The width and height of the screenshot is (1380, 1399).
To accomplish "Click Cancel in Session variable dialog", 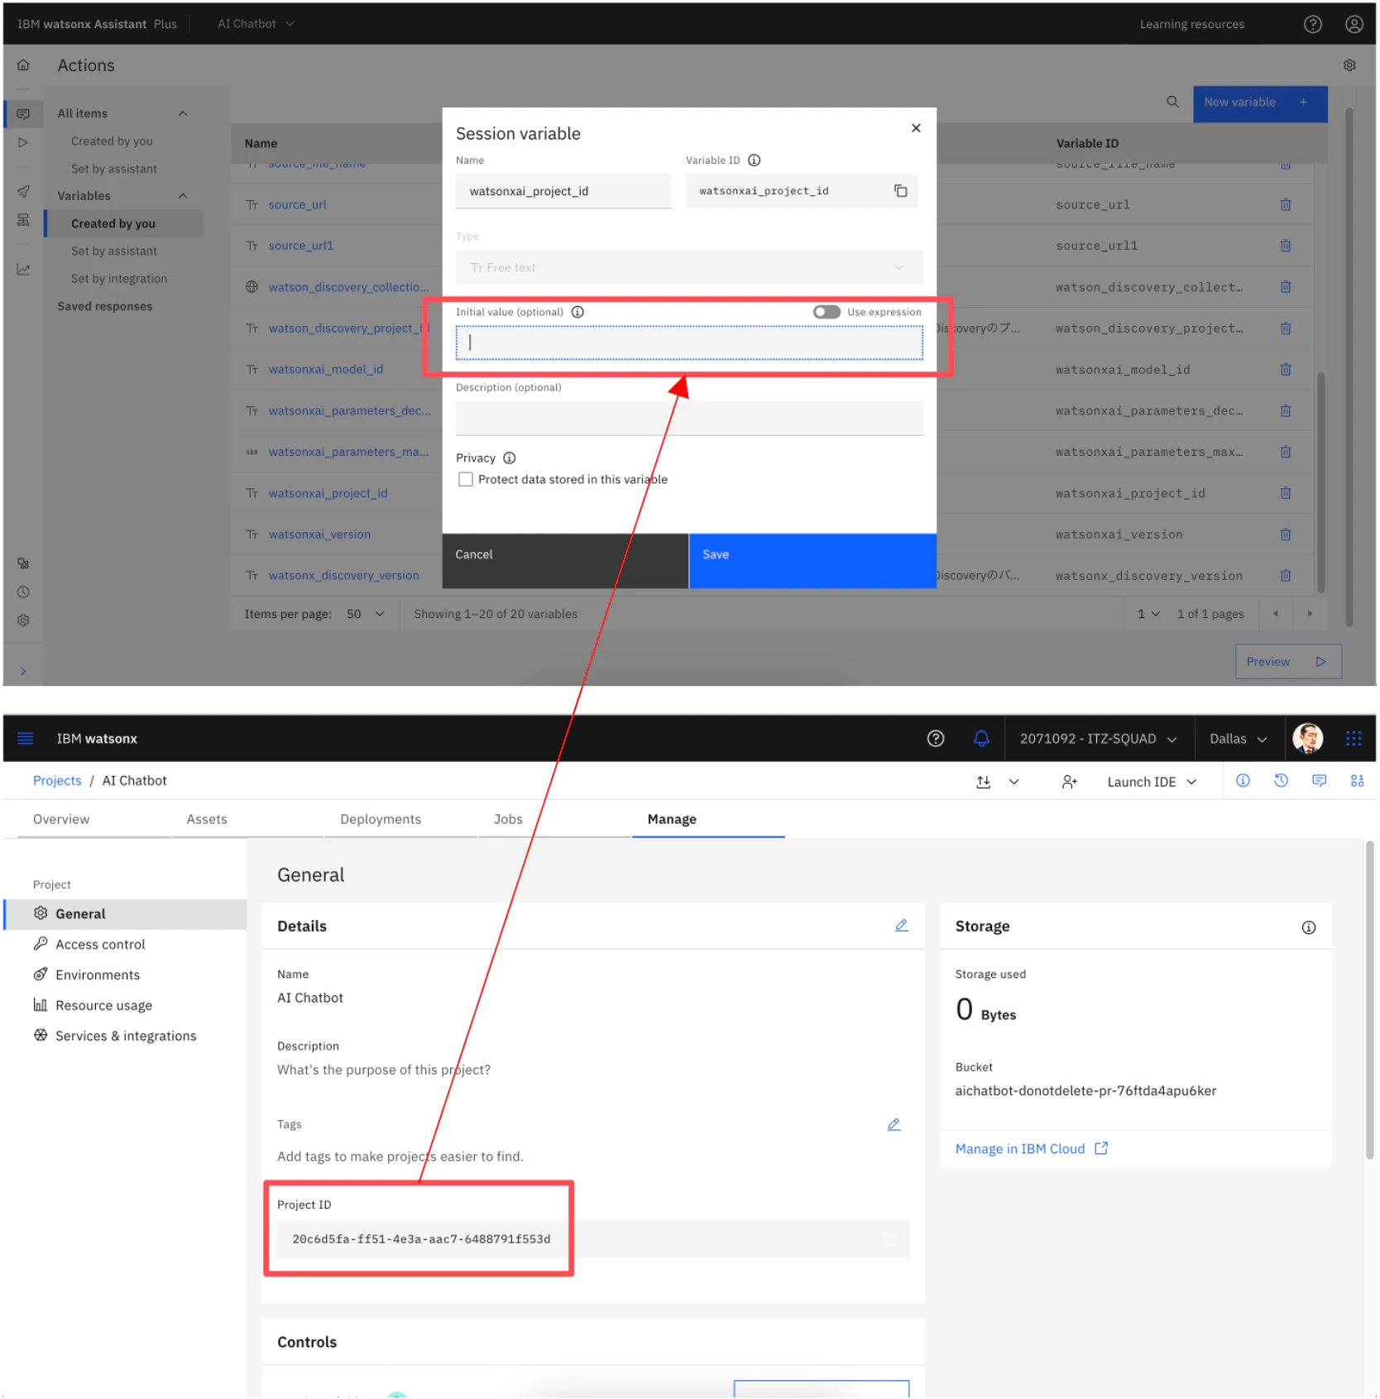I will pos(565,561).
